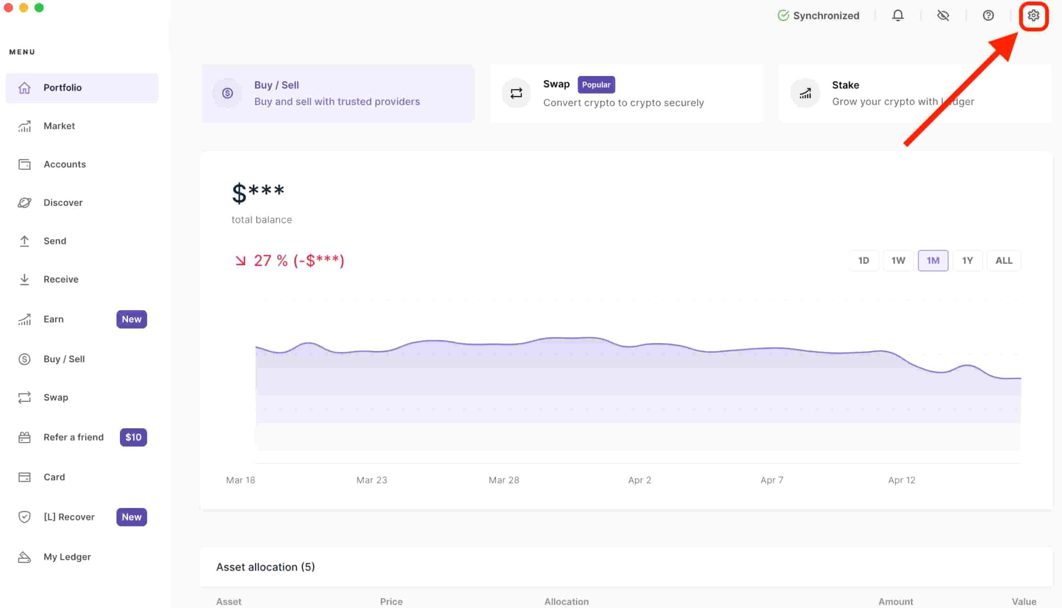Open the help question mark icon

point(988,16)
